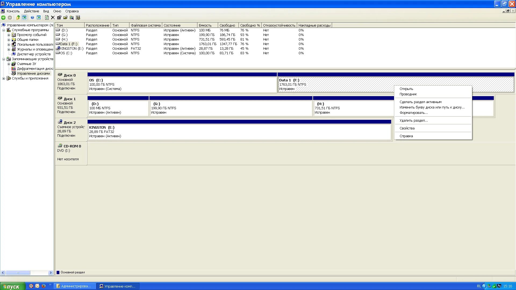This screenshot has width=516, height=290.
Task: Click the magnifier search toolbar icon
Action: (71, 18)
